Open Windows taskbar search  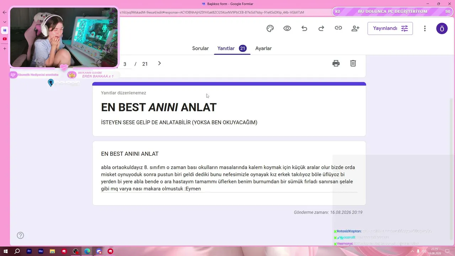[x=17, y=251]
